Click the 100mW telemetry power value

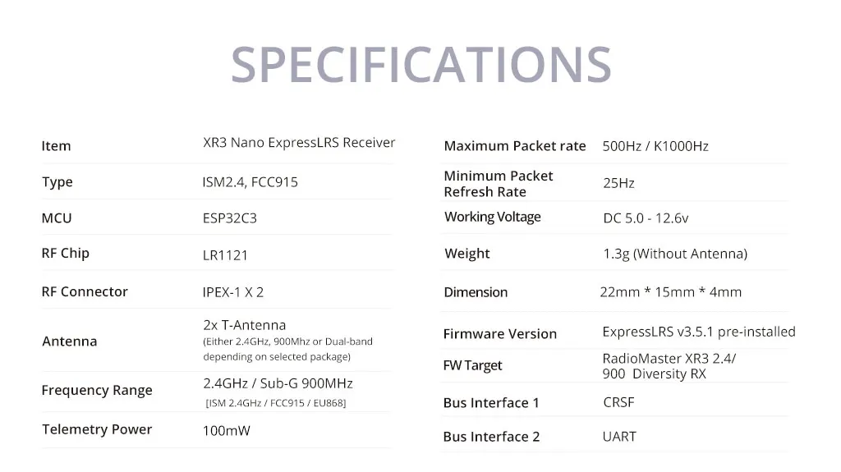coord(227,431)
